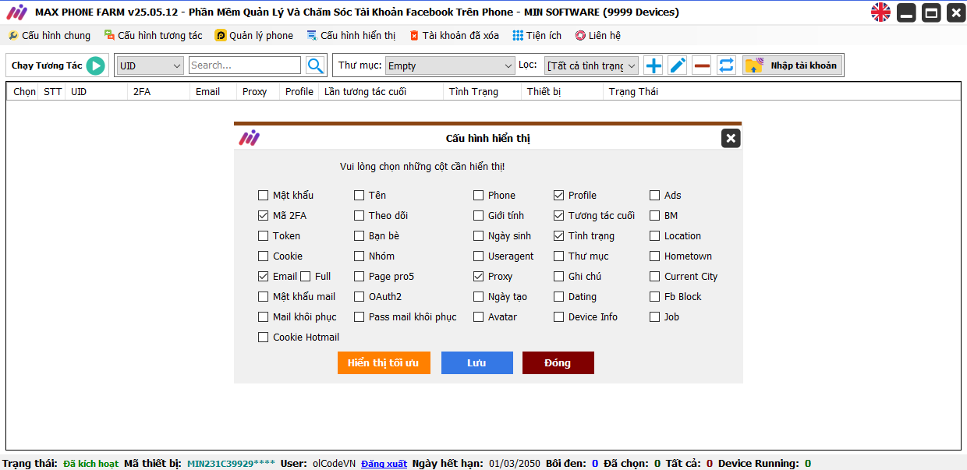Click Nhập tài khoản button
Viewport: 967px width, 470px height.
793,65
